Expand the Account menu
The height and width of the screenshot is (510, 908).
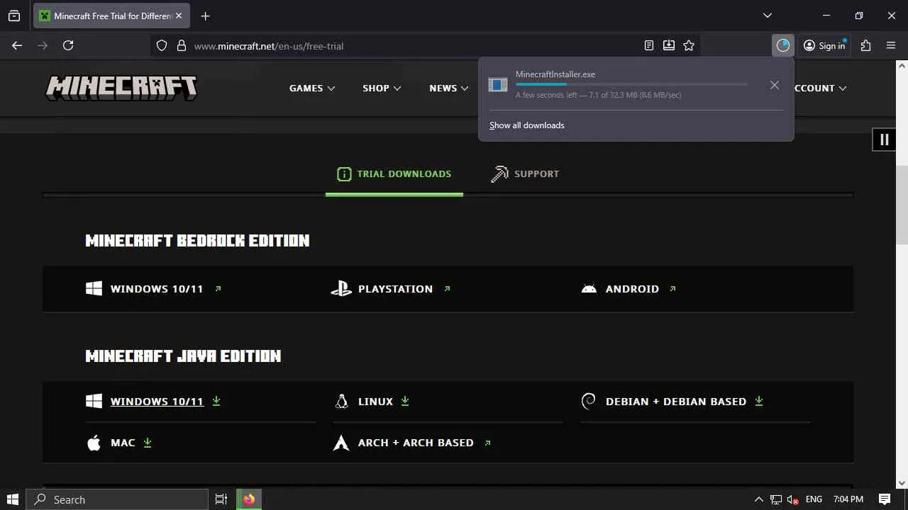pos(821,88)
